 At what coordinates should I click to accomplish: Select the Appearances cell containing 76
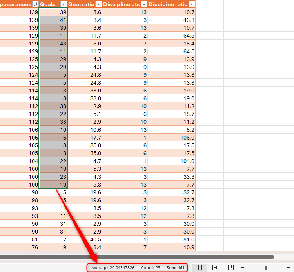20,247
